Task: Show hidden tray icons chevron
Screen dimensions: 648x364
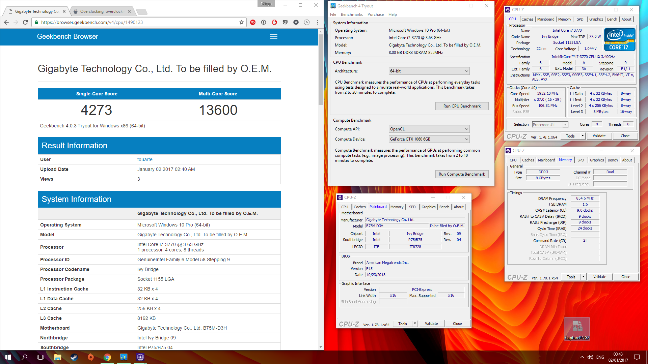Action: (x=582, y=357)
